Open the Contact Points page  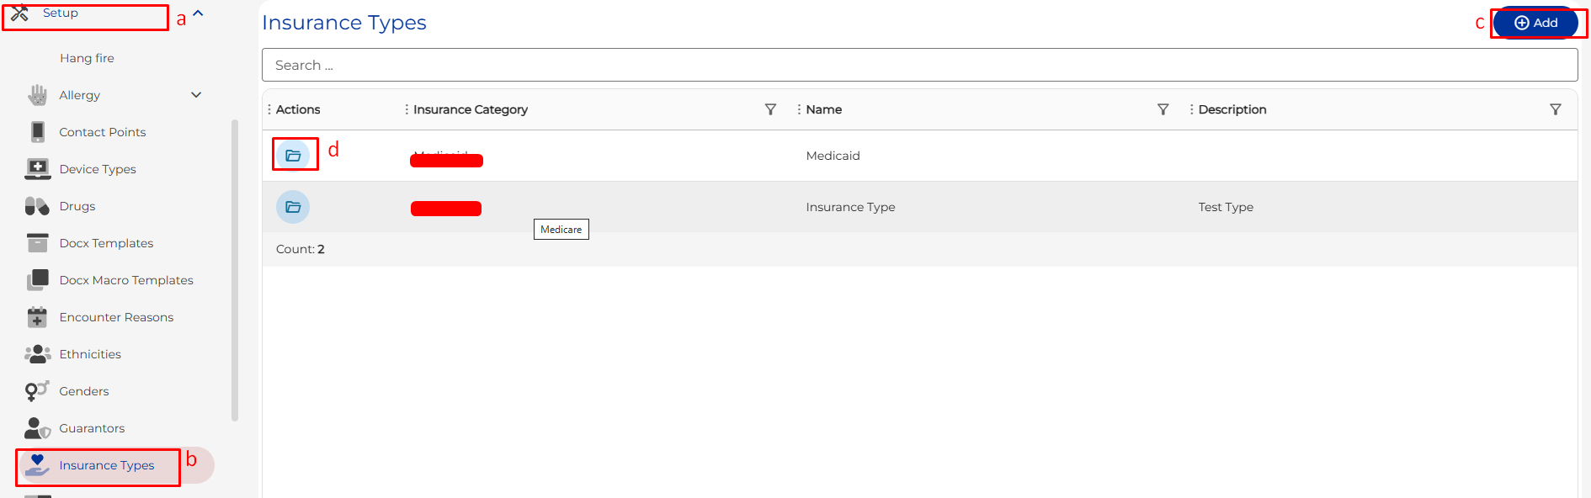coord(103,132)
